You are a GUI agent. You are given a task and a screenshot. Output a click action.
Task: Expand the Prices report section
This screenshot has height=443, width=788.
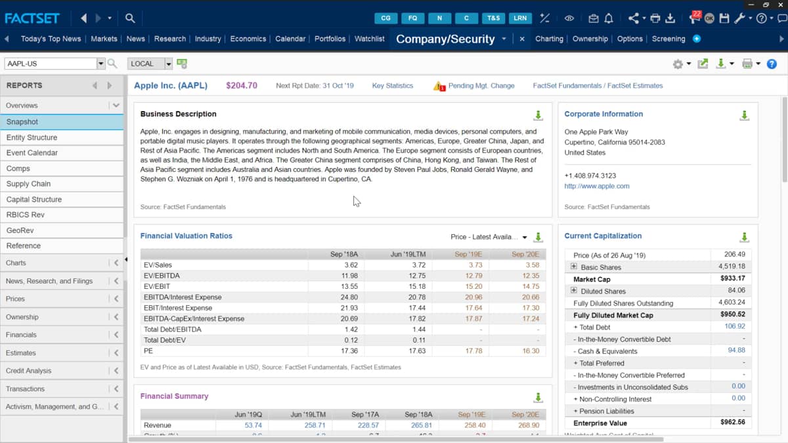point(116,299)
